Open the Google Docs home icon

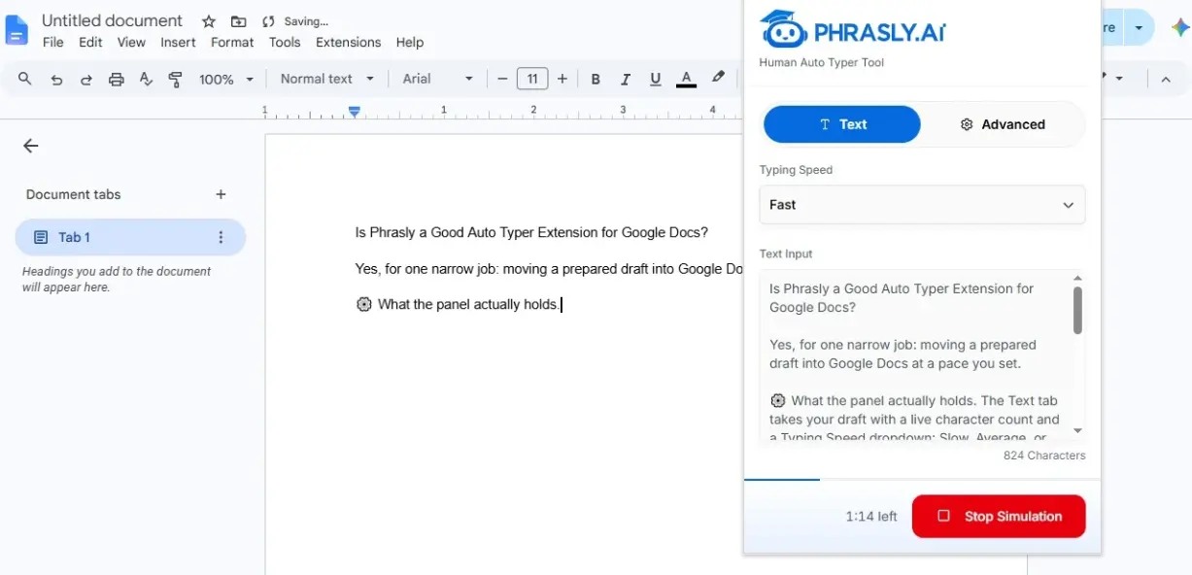coord(17,30)
